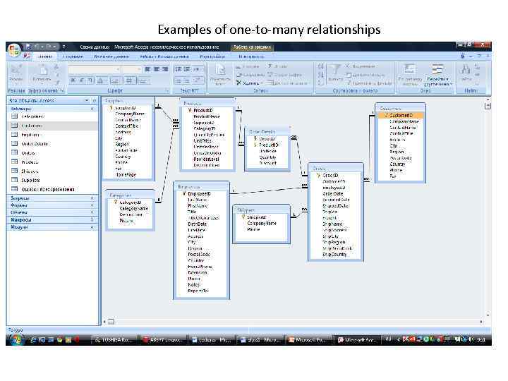Expand the Макросы group
Image resolution: width=508 pixels, height=381 pixels.
(92, 220)
